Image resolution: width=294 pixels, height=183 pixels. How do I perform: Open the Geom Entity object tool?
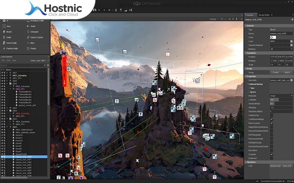[x=9, y=43]
